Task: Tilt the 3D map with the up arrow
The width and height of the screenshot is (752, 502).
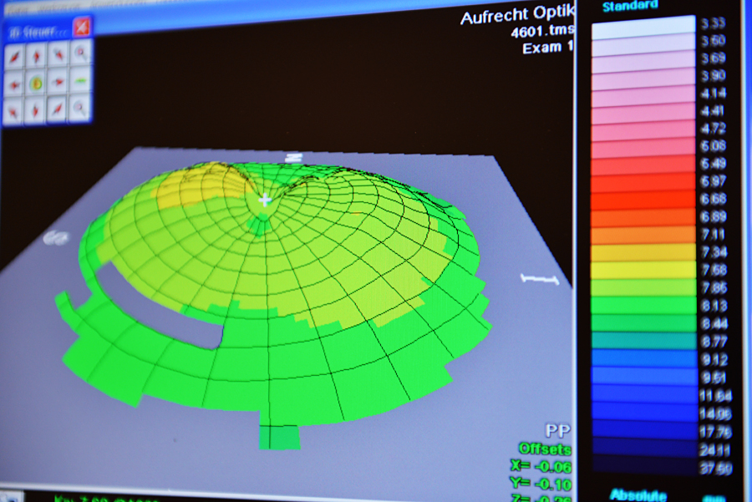Action: [37, 57]
